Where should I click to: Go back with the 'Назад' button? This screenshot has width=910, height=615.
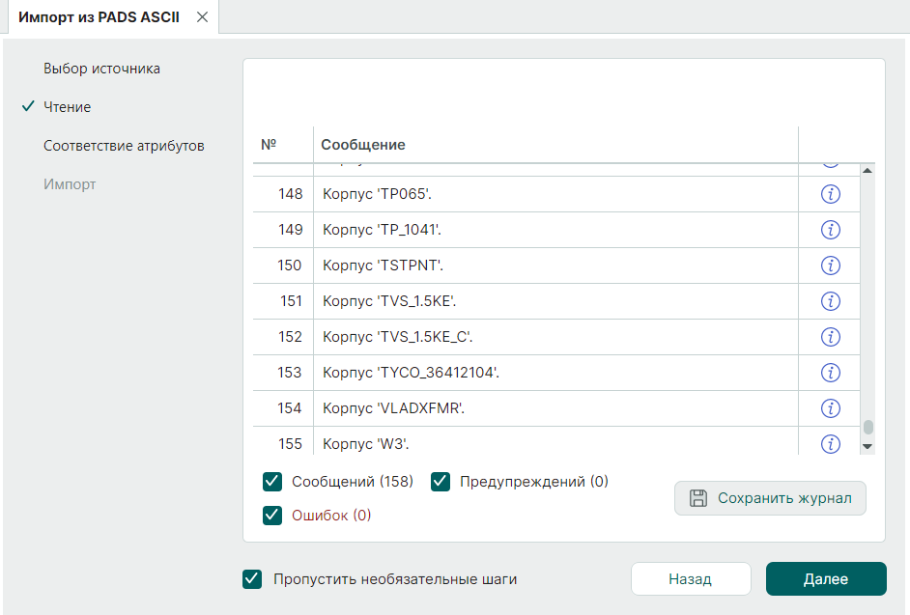[691, 579]
